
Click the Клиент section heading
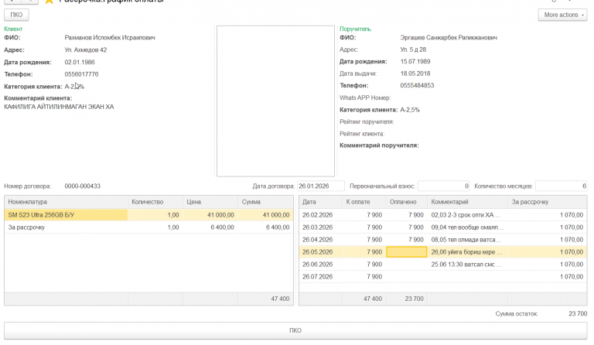13,29
